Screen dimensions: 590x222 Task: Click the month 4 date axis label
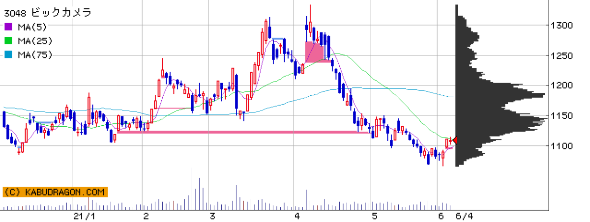pos(297,216)
